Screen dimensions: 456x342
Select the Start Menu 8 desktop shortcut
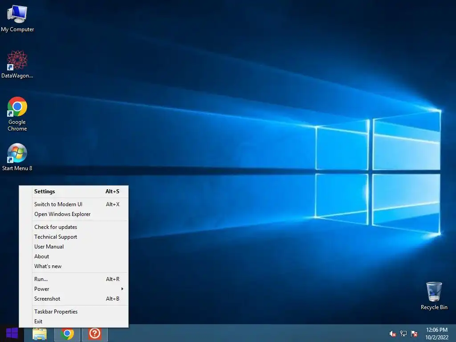tap(17, 157)
